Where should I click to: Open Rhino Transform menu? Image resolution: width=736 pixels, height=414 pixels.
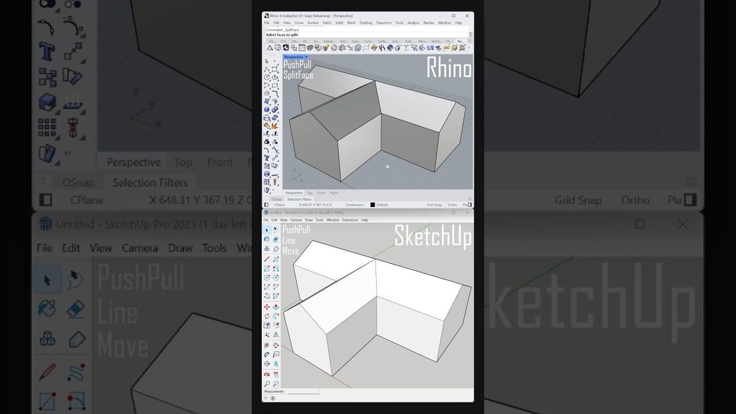point(384,23)
